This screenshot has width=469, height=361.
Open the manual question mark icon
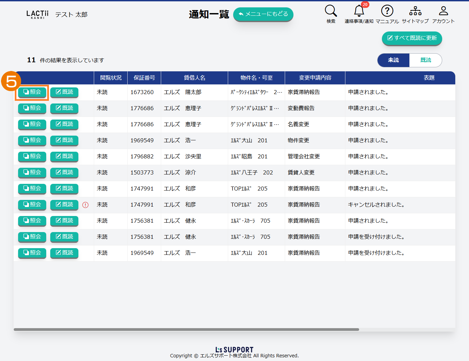(387, 11)
